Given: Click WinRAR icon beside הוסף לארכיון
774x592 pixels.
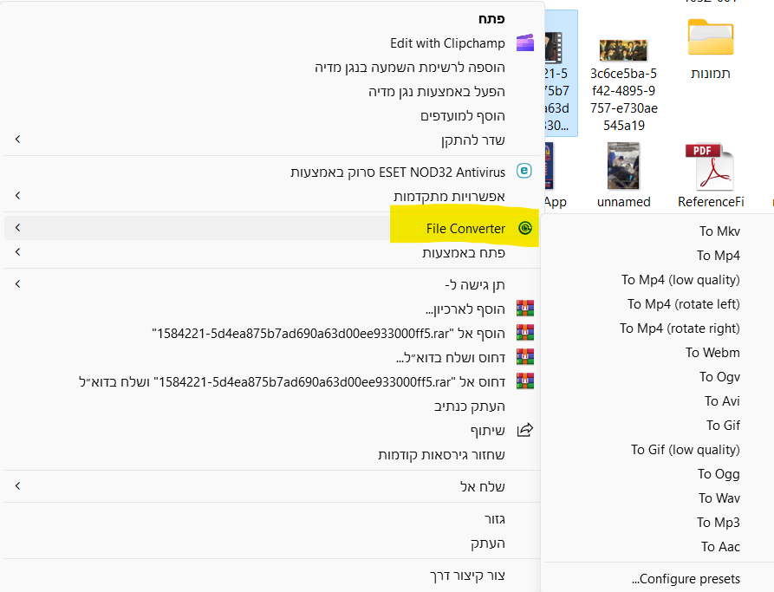Looking at the screenshot, I should coord(525,309).
